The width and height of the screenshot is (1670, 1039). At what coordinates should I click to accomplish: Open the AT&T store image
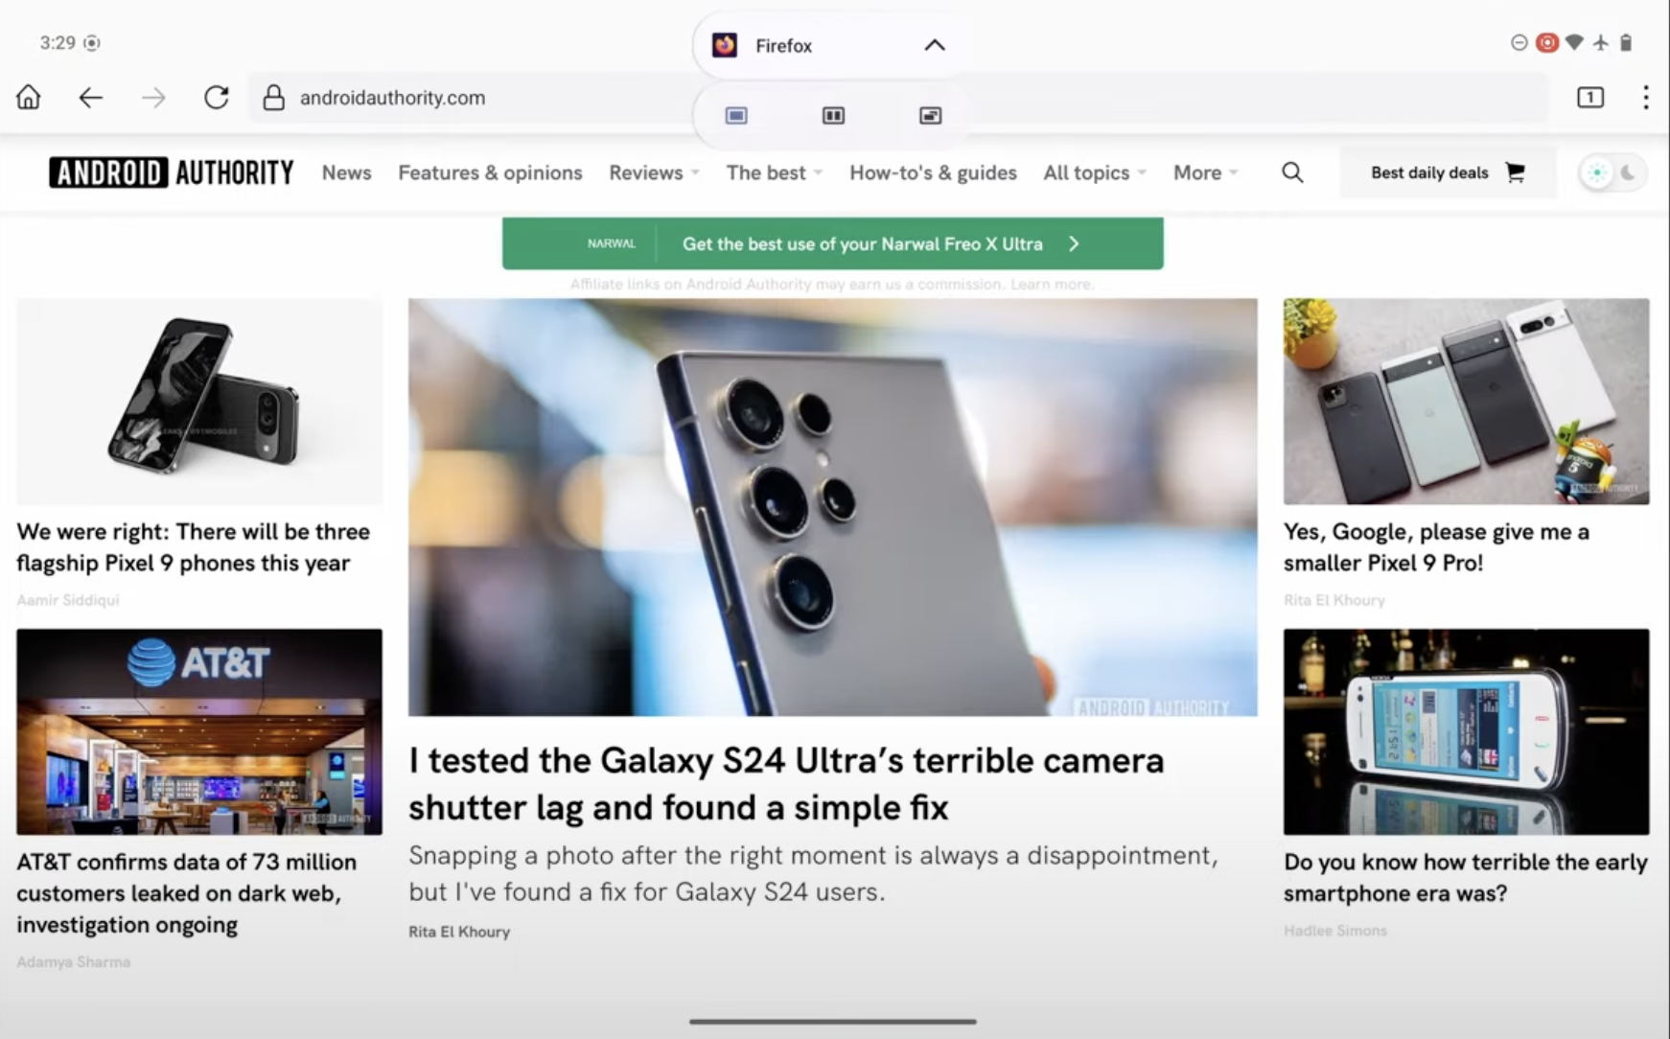point(199,731)
